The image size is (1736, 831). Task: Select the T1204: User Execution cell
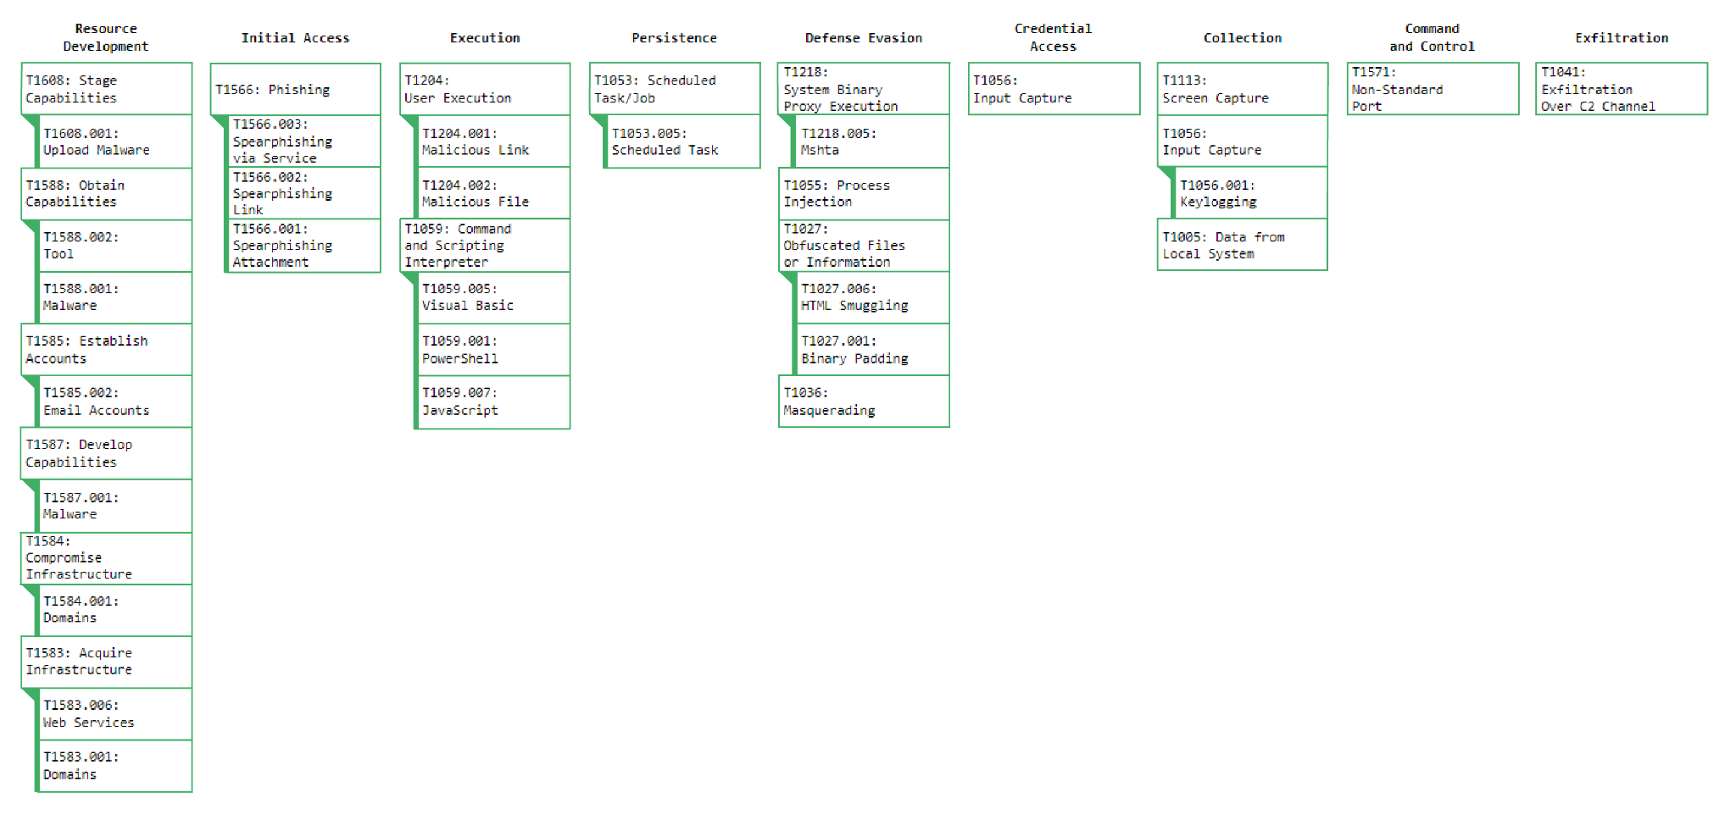[486, 89]
